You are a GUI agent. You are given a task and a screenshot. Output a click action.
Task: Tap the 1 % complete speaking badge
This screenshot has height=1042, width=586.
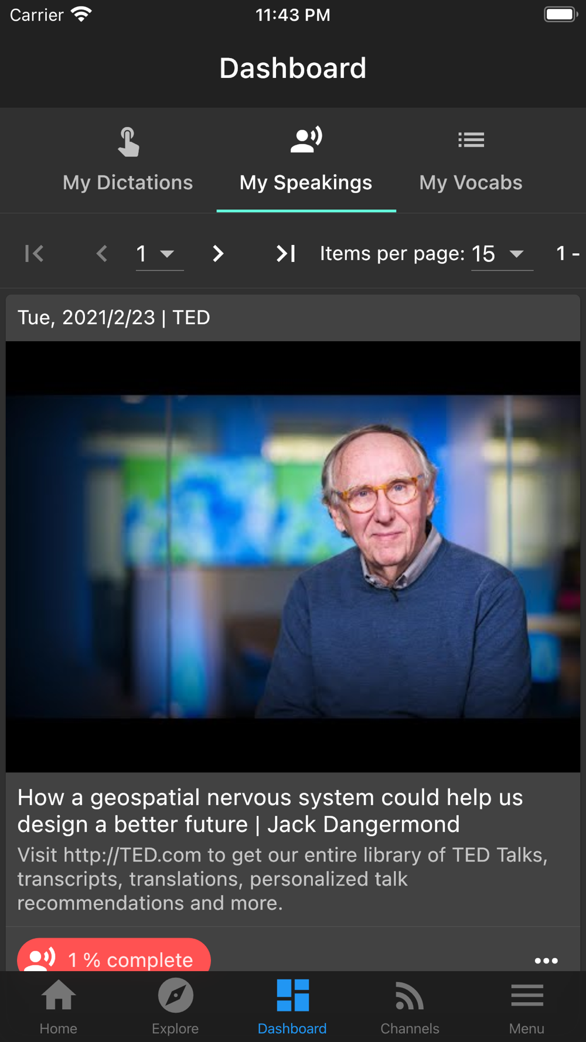pyautogui.click(x=114, y=955)
